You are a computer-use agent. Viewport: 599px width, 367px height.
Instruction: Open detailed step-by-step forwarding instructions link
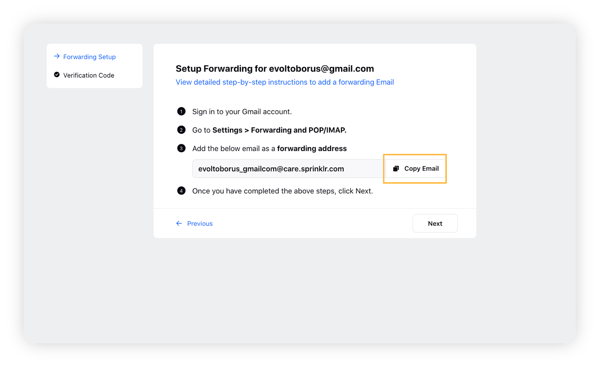[x=285, y=82]
